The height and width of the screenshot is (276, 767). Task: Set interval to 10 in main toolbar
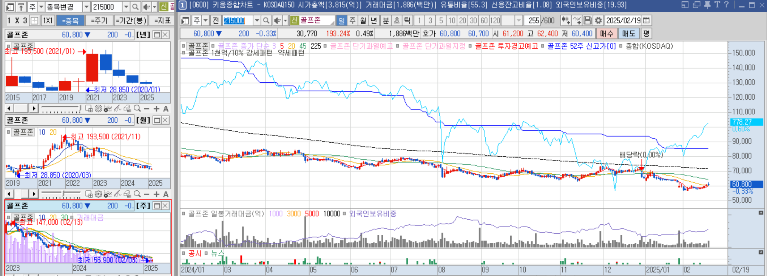point(452,20)
